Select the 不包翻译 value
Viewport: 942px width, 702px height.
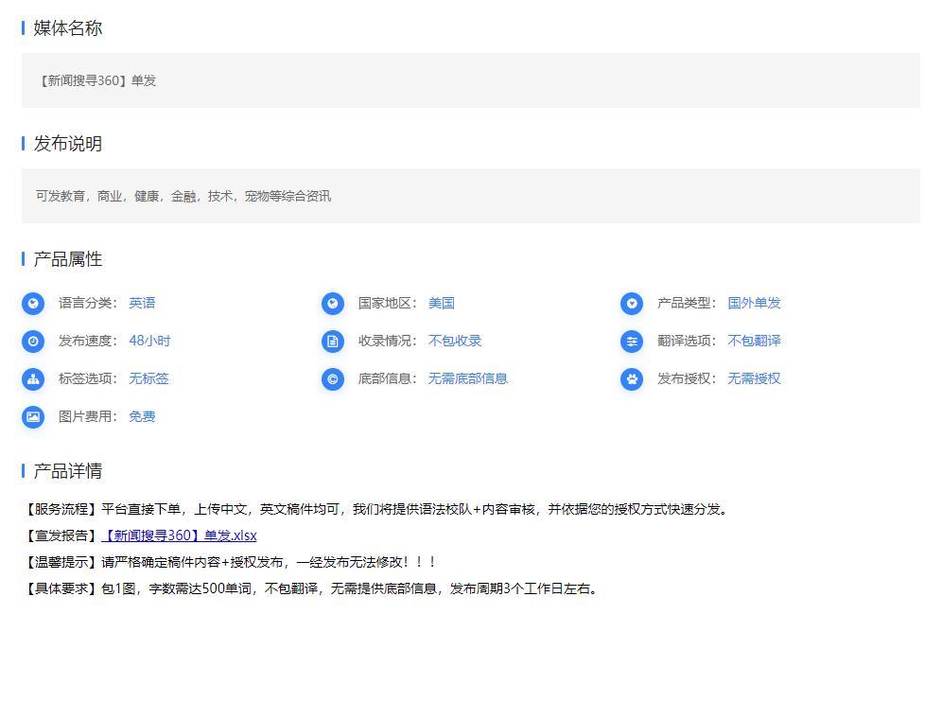[754, 341]
